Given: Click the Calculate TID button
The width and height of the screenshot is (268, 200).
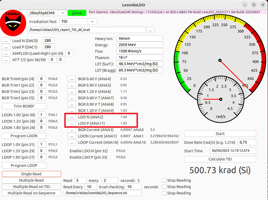Looking at the screenshot, I should pyautogui.click(x=220, y=159).
